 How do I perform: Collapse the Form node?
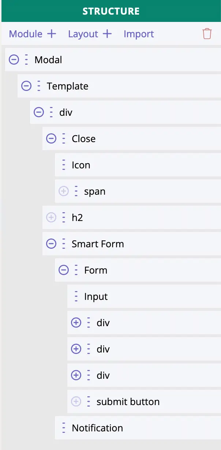pyautogui.click(x=64, y=270)
